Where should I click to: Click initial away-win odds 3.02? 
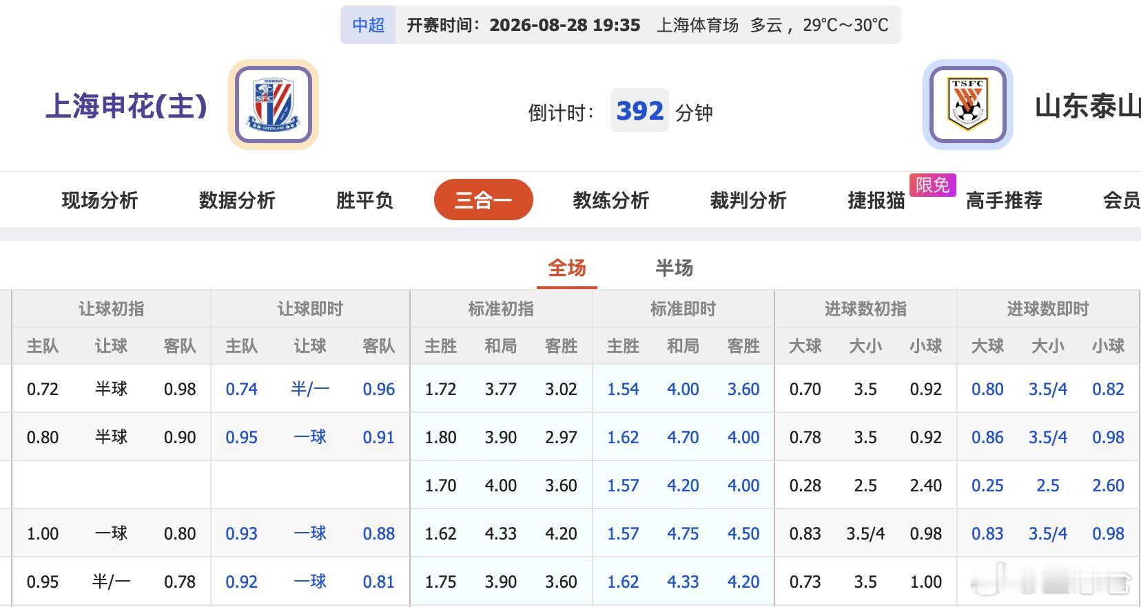tap(561, 389)
